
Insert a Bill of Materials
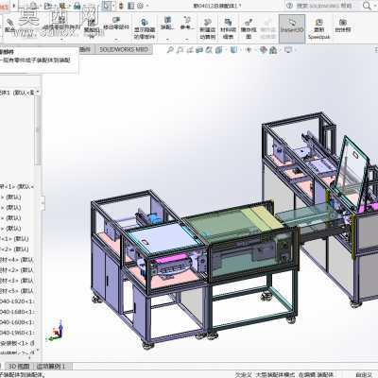coord(228,29)
